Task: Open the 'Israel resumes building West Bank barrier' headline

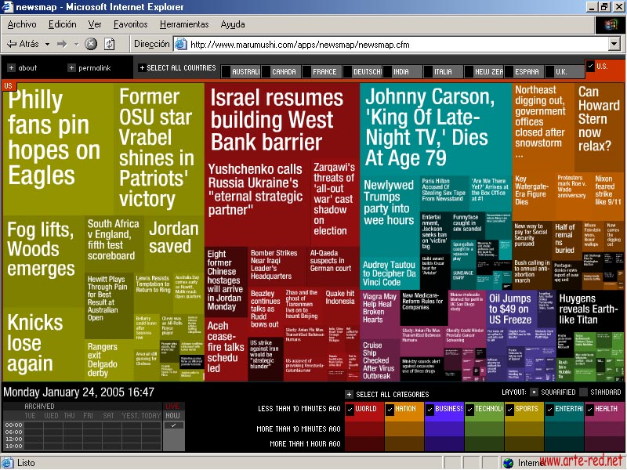Action: (277, 121)
